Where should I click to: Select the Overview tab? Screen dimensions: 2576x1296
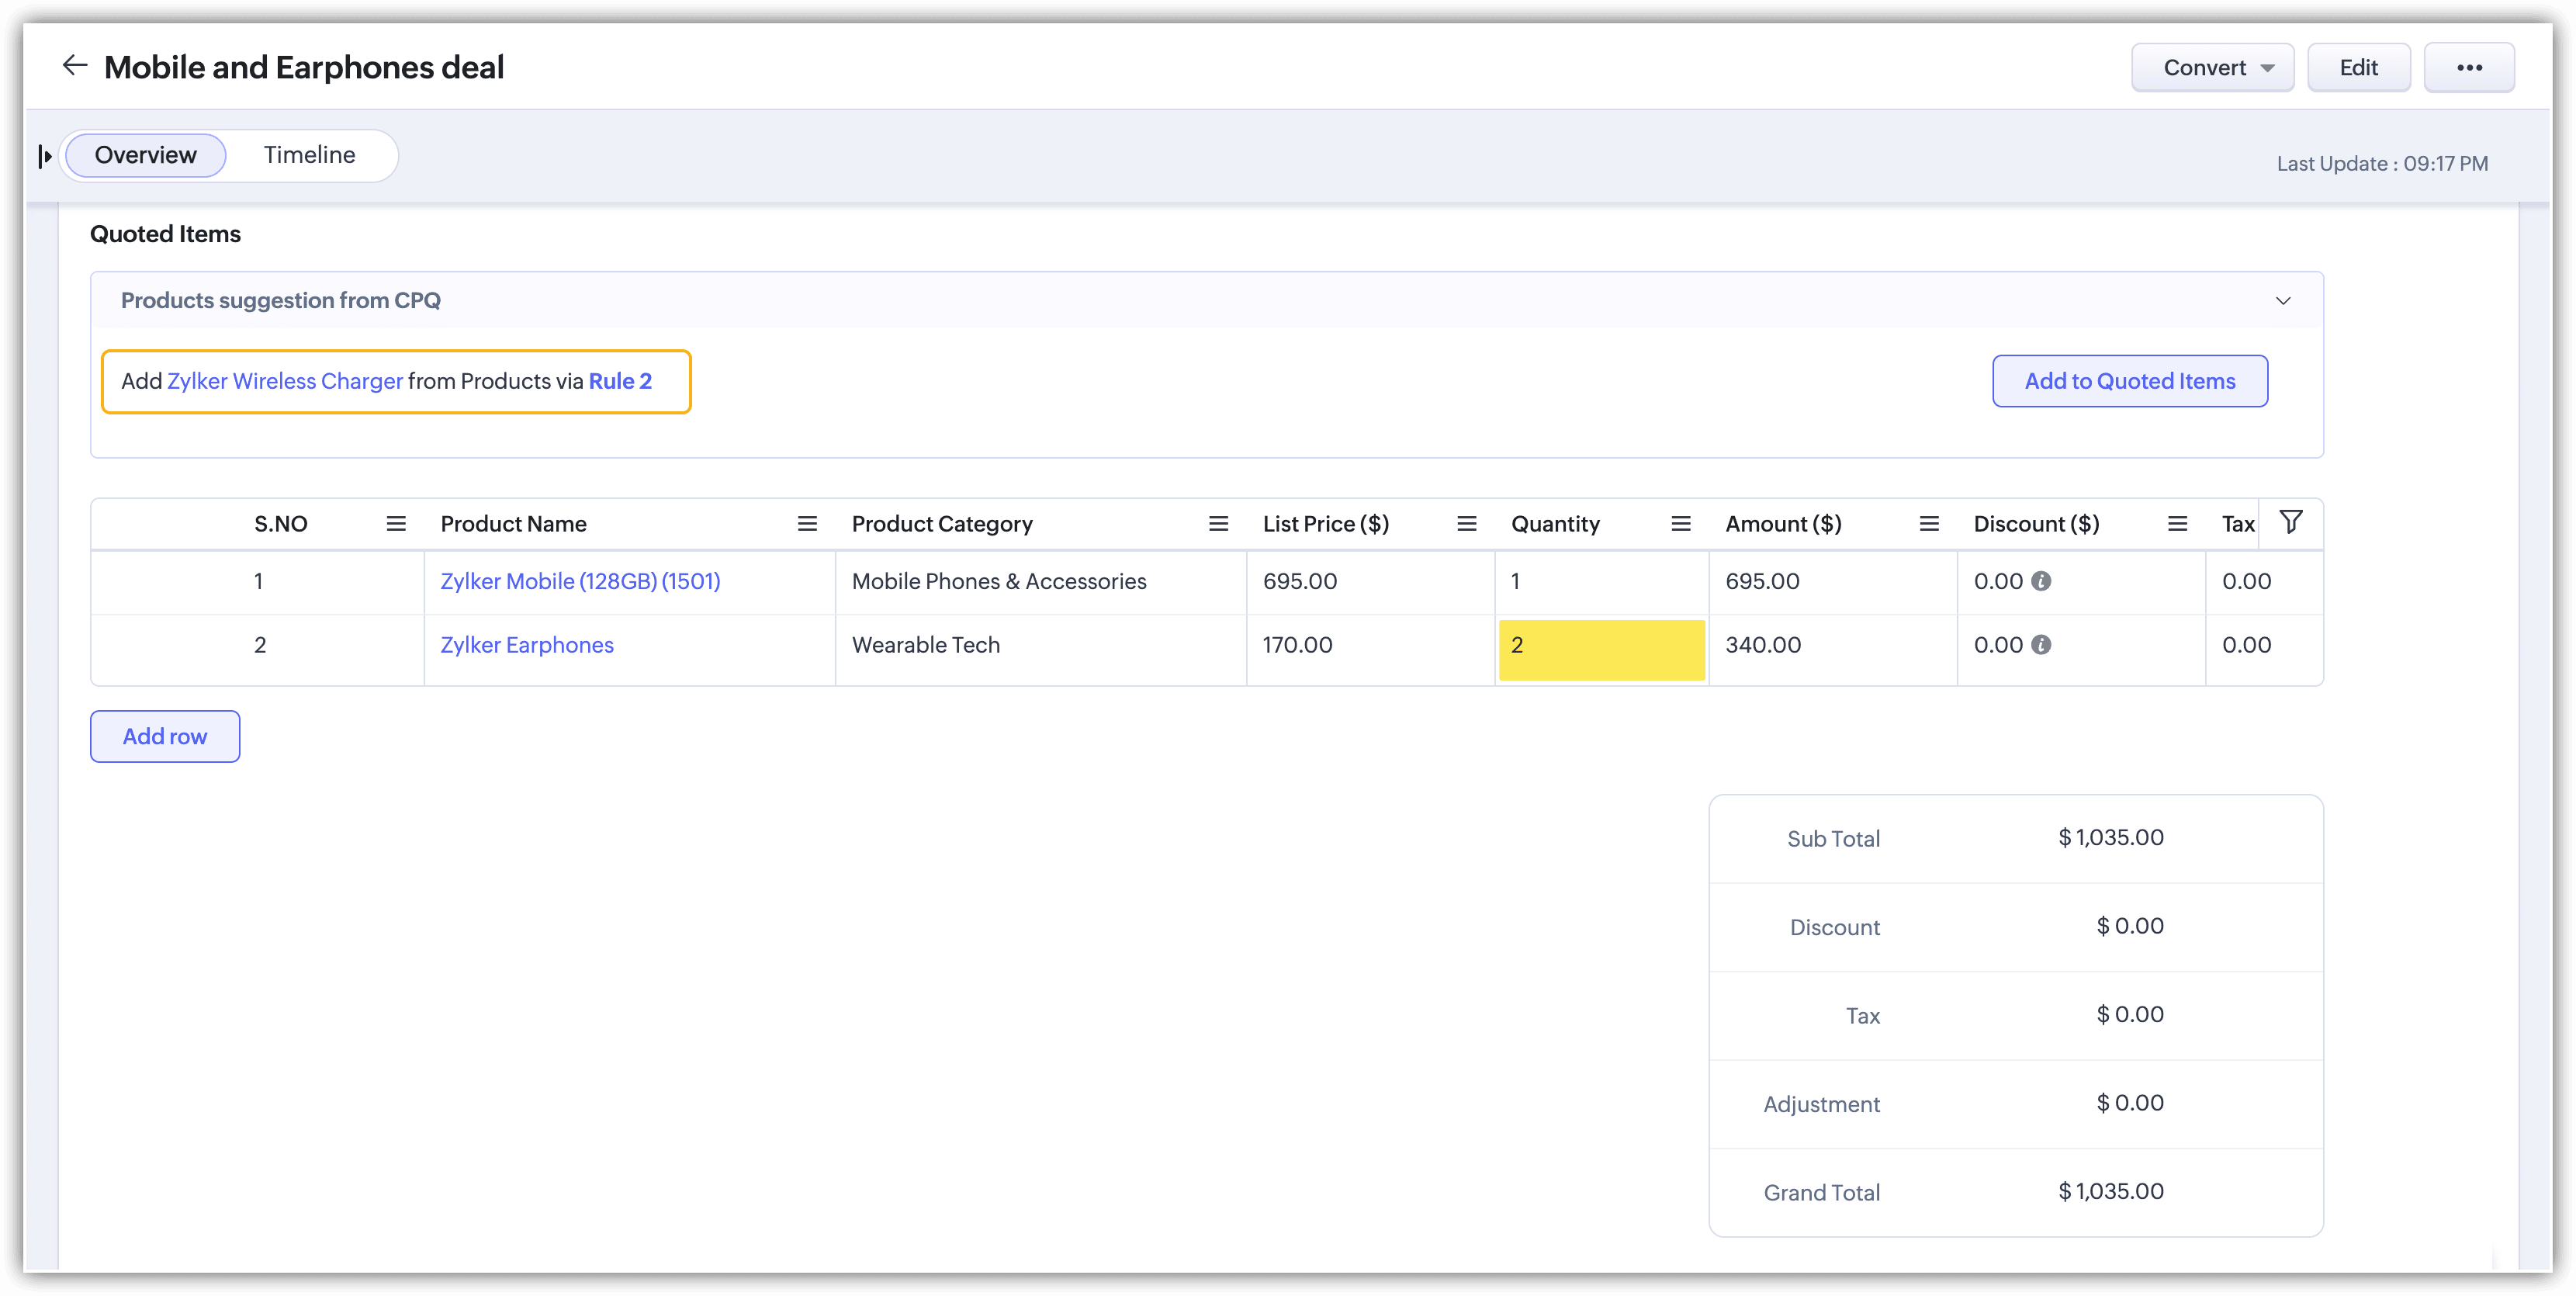pos(146,155)
